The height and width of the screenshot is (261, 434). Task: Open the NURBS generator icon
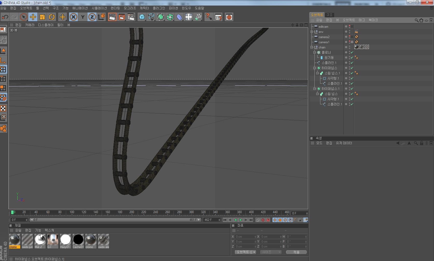pyautogui.click(x=161, y=17)
